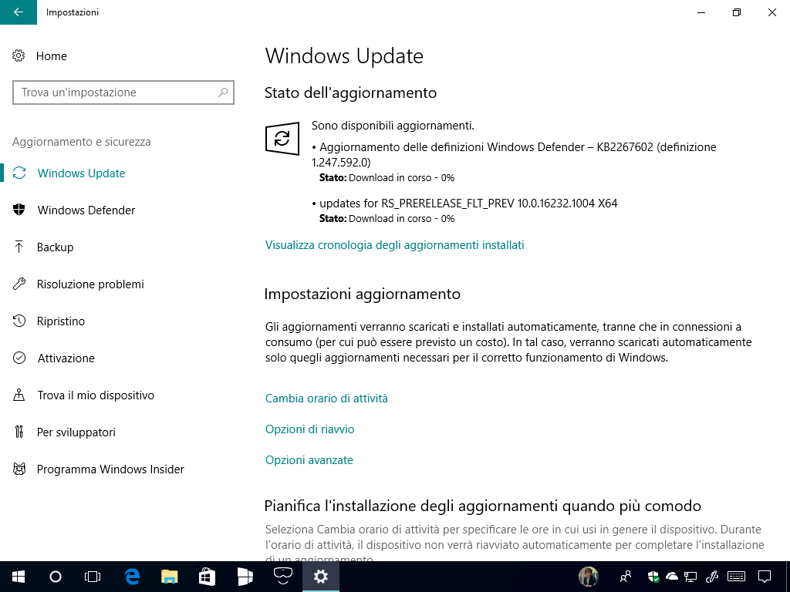The image size is (790, 592).
Task: Open the Home settings gear
Action: [x=19, y=55]
